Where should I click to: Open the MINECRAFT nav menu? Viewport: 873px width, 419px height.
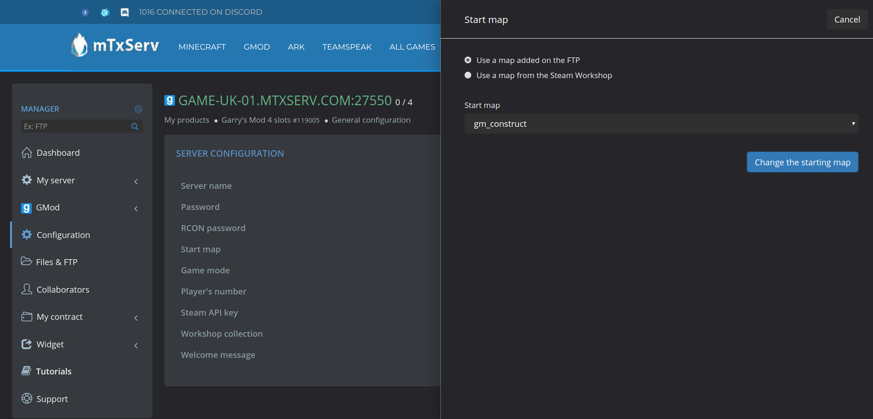[202, 47]
